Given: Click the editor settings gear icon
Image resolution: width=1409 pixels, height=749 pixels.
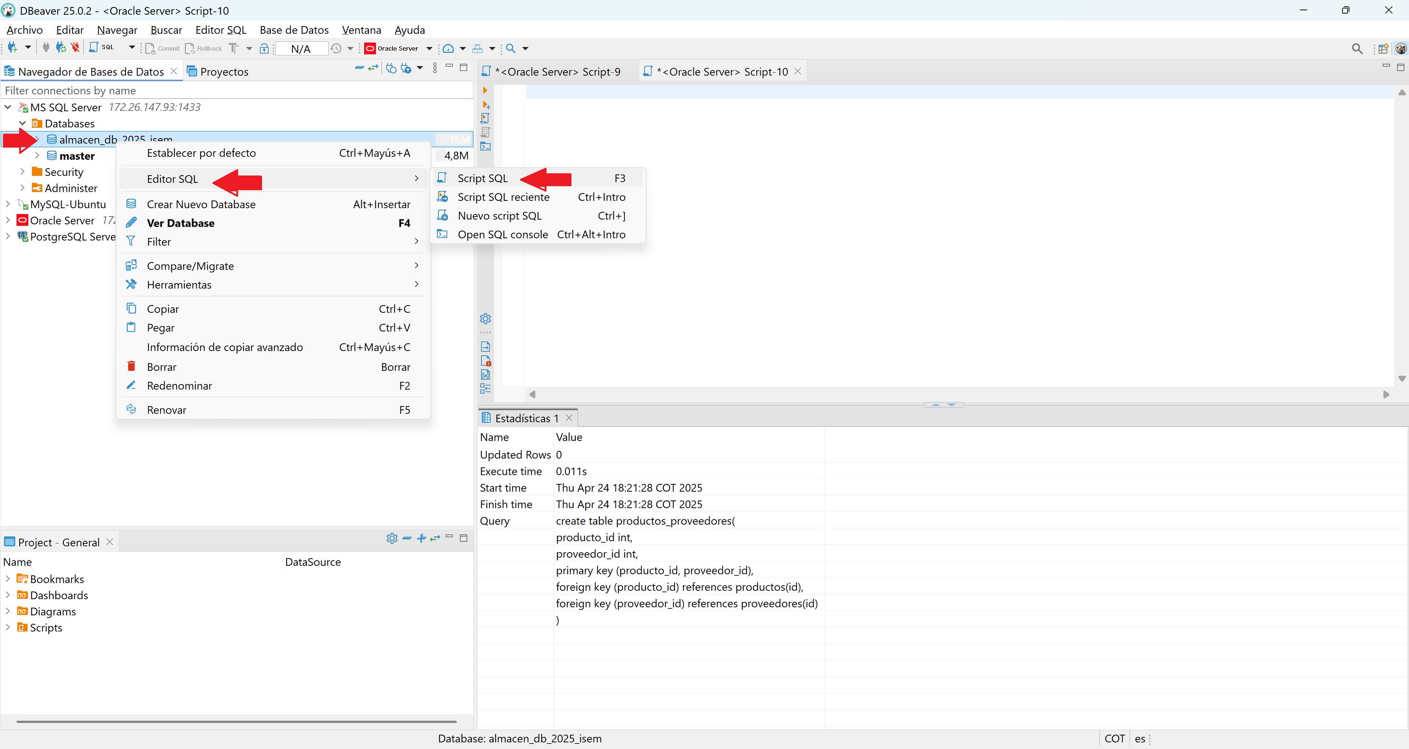Looking at the screenshot, I should pos(485,318).
